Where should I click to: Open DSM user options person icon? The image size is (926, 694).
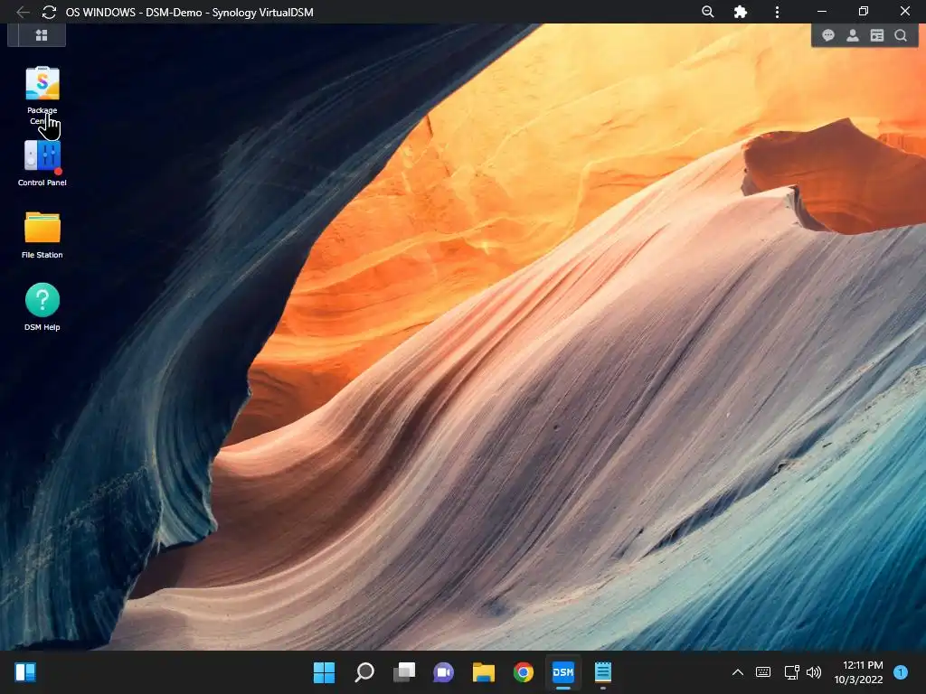point(852,35)
